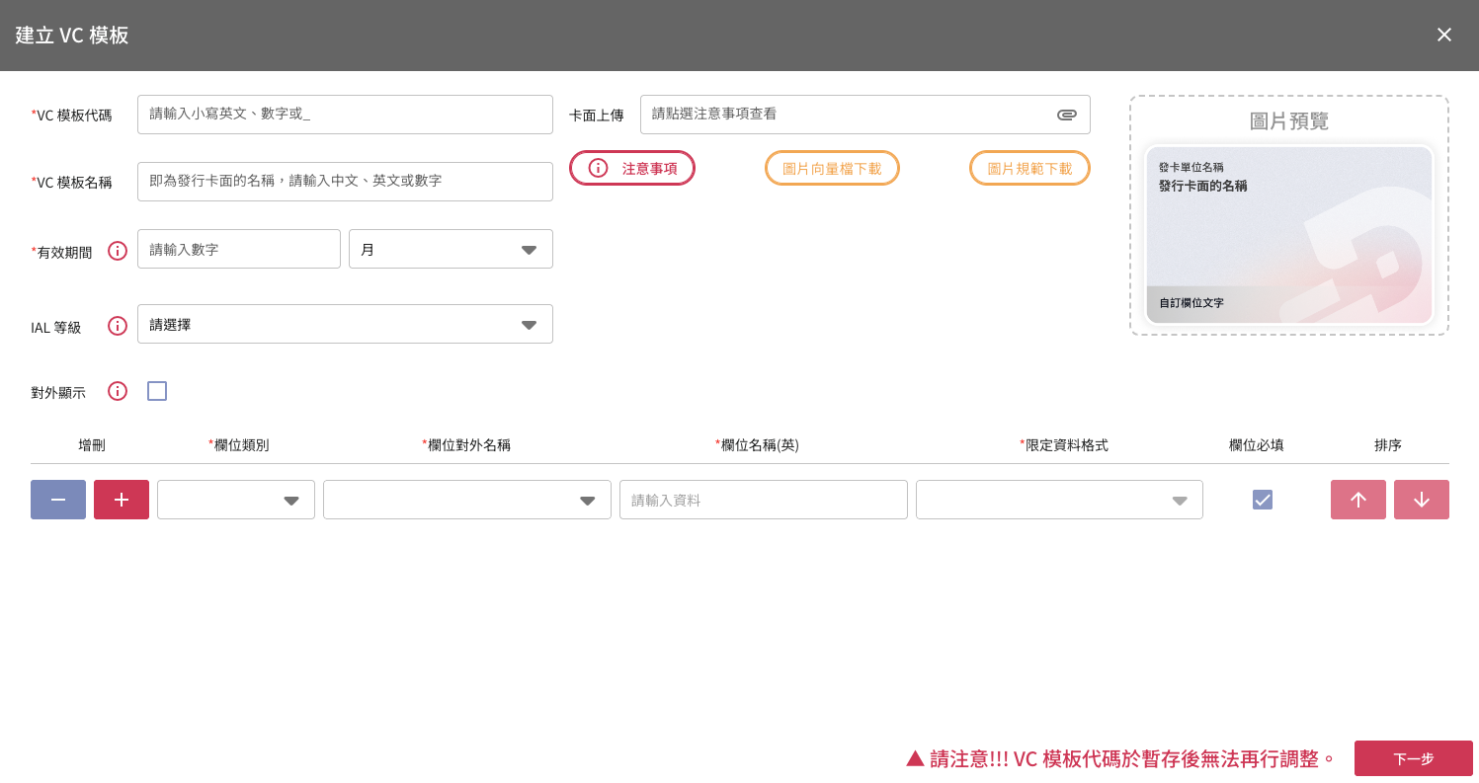Close the 建立 VC 模板 dialog
Image resolution: width=1479 pixels, height=783 pixels.
coord(1443,35)
